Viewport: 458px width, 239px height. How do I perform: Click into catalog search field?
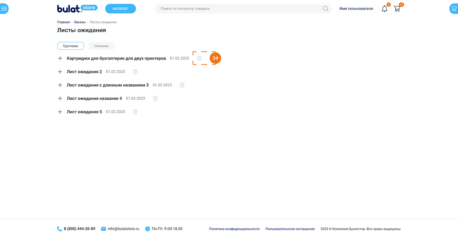tap(238, 8)
